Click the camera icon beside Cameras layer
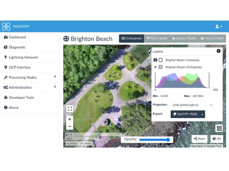Screen dimensions: 229x171 (155, 60)
